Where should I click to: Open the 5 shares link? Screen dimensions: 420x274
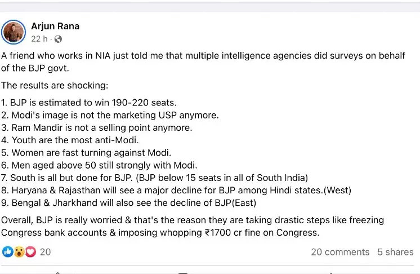click(x=395, y=252)
